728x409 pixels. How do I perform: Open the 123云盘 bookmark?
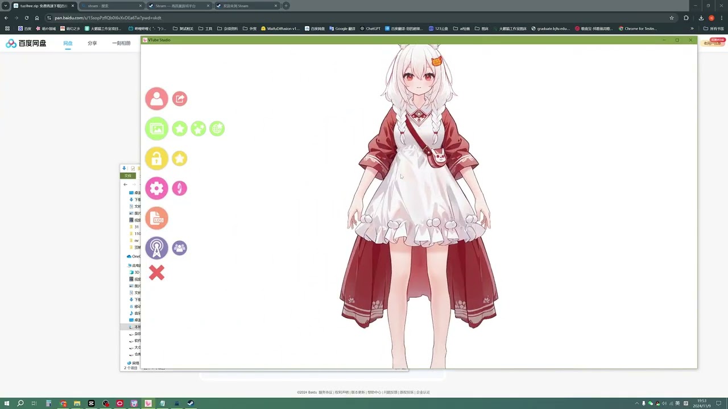pos(438,28)
